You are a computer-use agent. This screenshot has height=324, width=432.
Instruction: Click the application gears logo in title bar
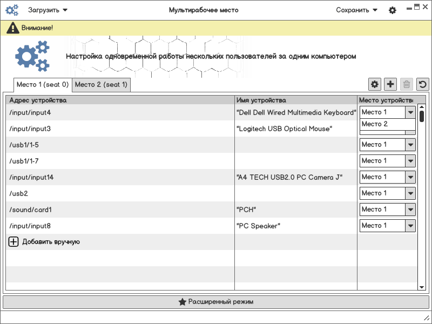coord(12,10)
